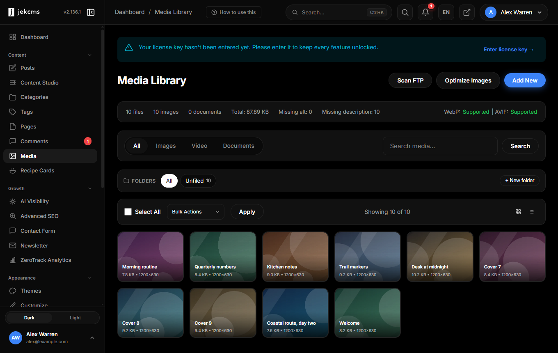
Task: Select the Video filter tab
Action: (199, 146)
